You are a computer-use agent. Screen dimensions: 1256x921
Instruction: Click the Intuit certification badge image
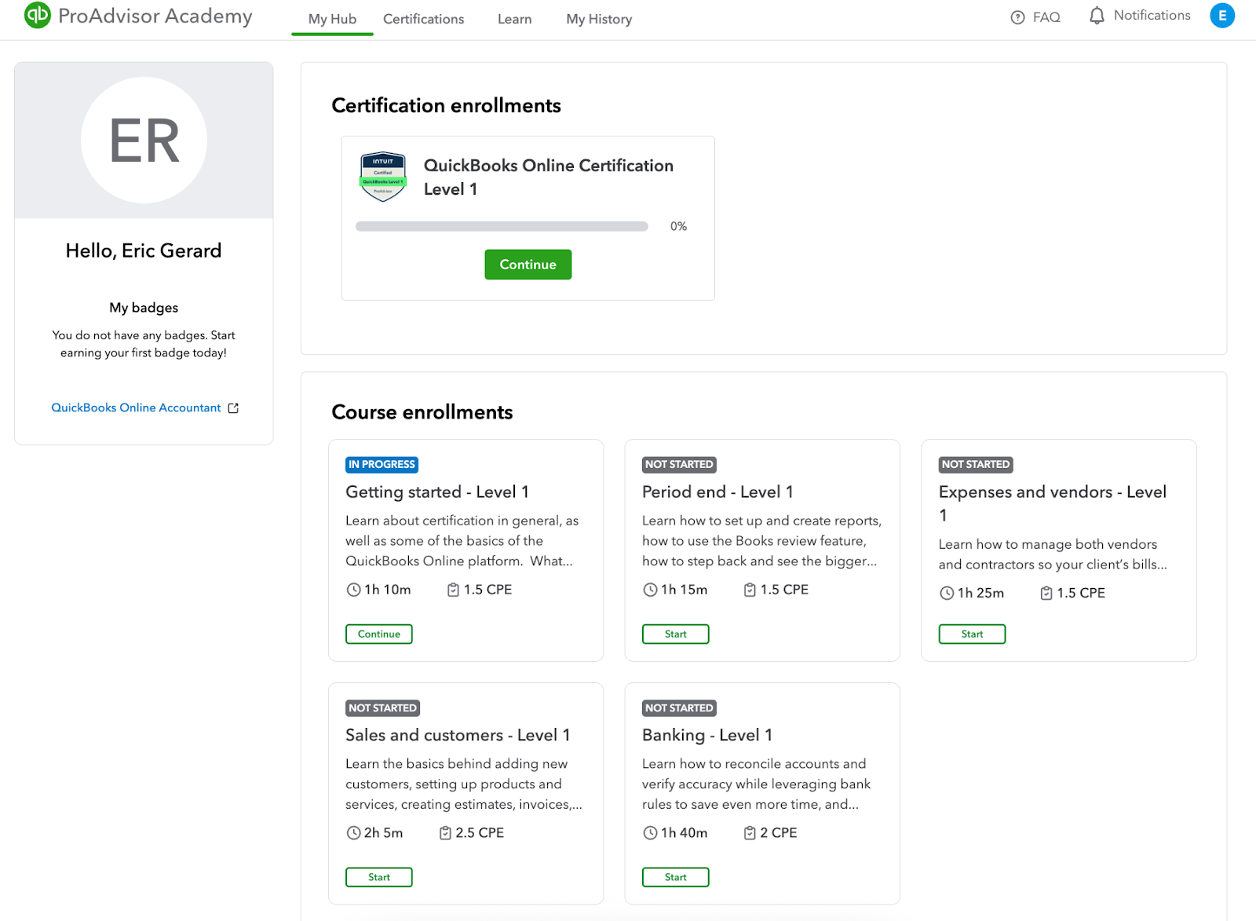click(382, 177)
